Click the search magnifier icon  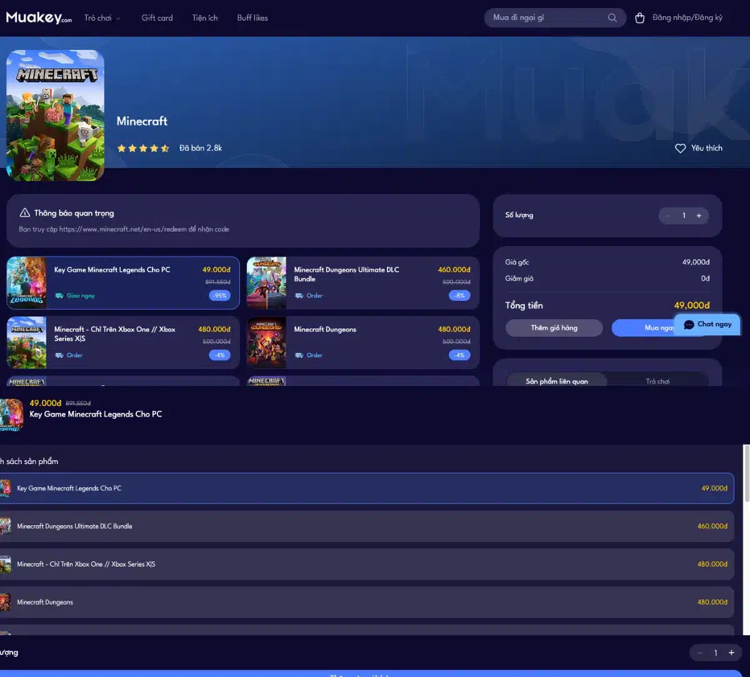click(612, 17)
